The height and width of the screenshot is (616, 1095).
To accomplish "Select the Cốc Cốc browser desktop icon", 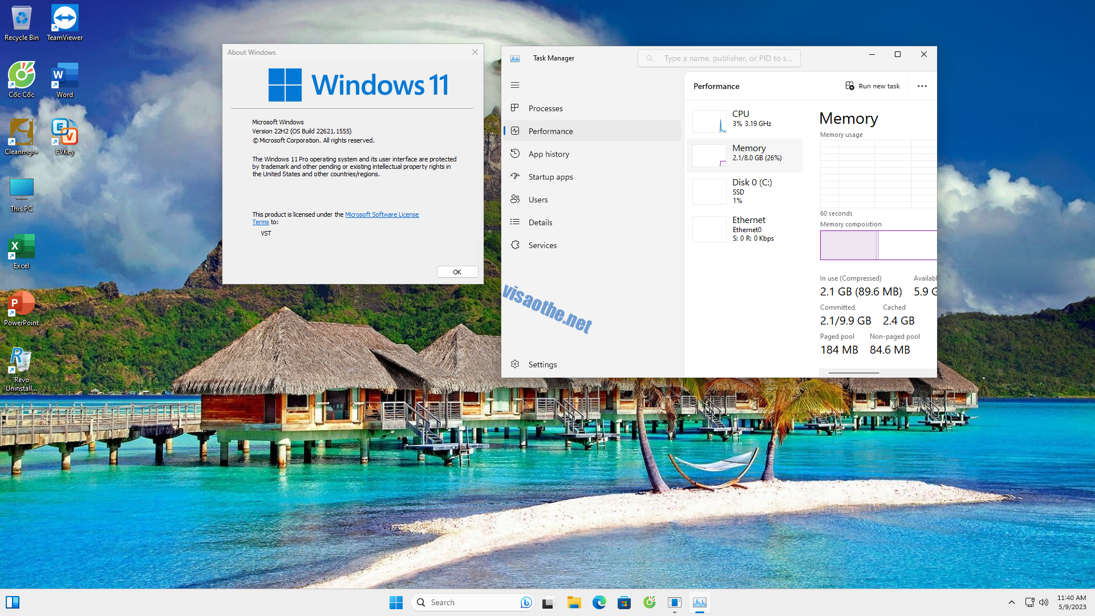I will [x=22, y=80].
